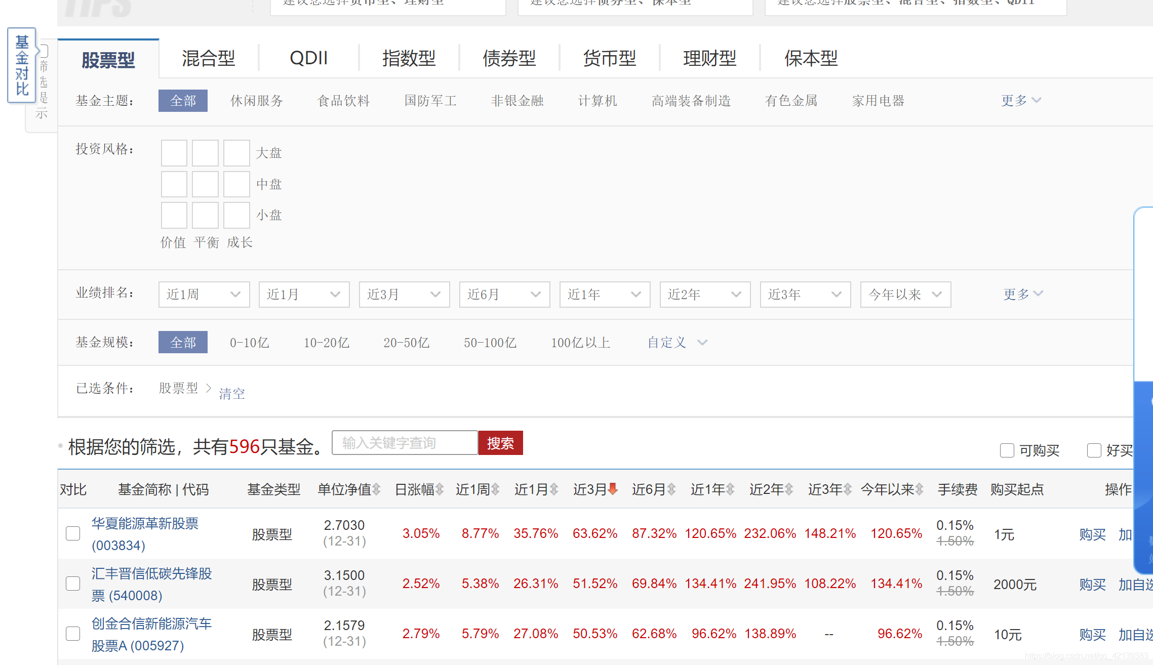
Task: Switch to the 混合型 tab
Action: 209,58
